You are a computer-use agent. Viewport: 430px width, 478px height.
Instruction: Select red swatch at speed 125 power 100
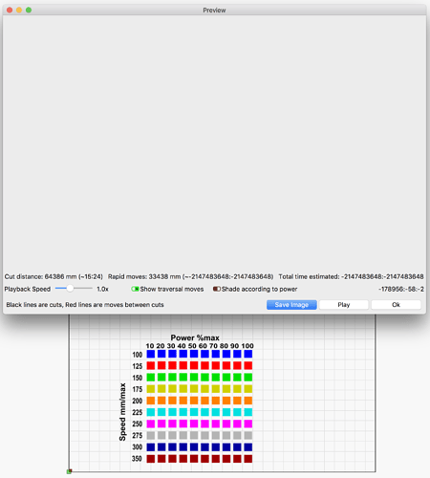248,365
